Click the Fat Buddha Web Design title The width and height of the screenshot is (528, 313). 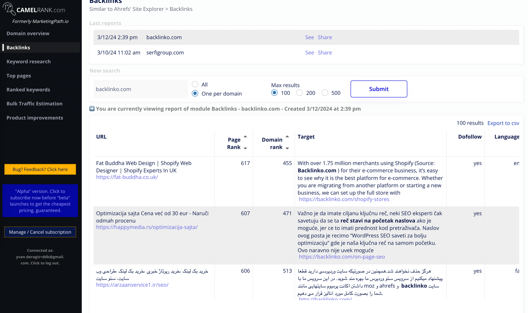144,167
